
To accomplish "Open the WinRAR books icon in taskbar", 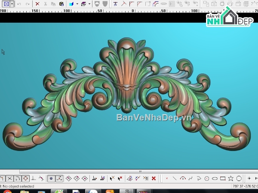I will tap(143, 191).
